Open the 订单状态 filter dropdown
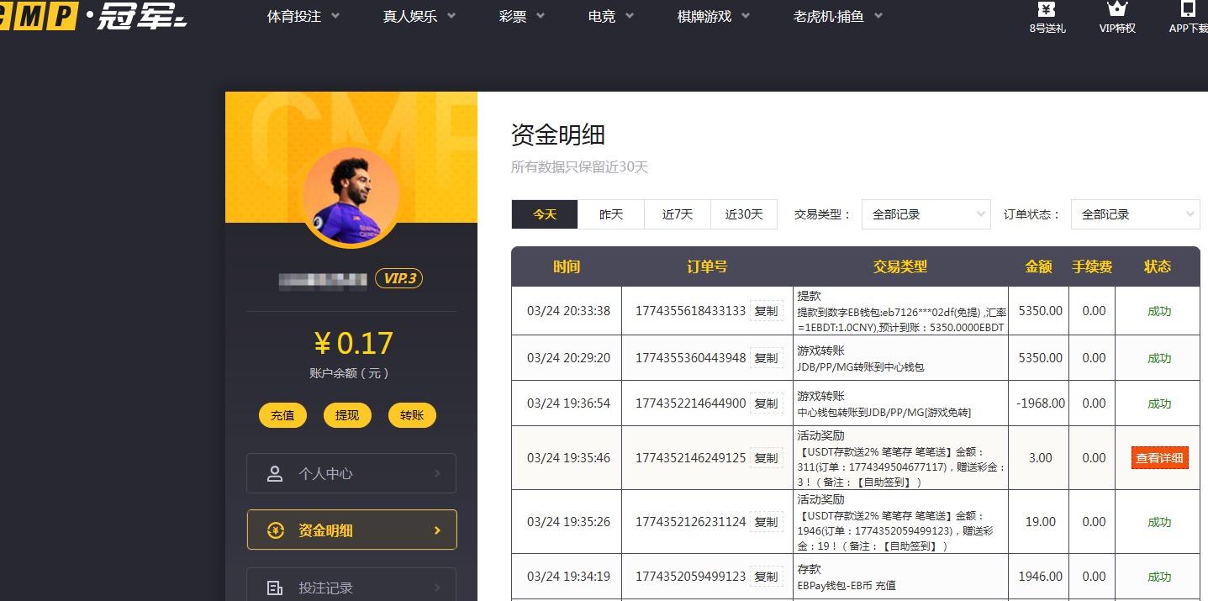The height and width of the screenshot is (601, 1208). tap(1135, 214)
